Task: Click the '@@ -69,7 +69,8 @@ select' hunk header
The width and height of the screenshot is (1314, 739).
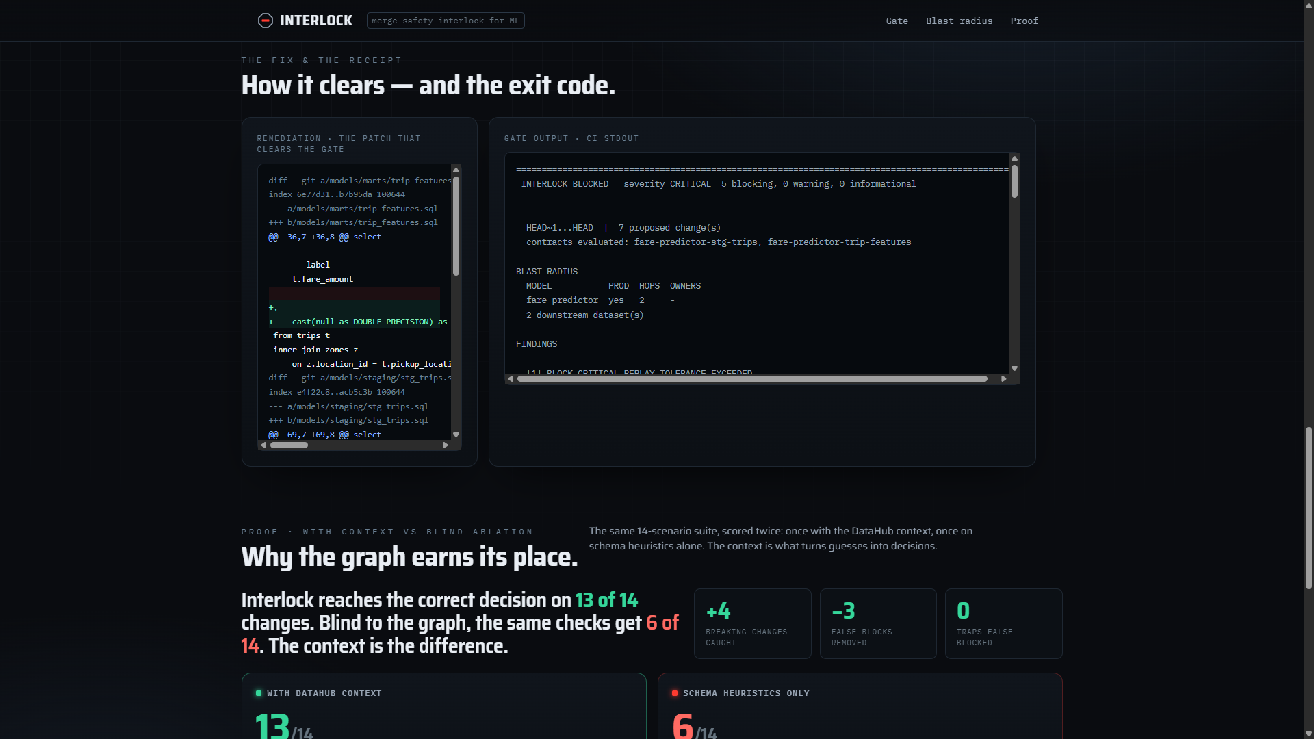Action: [325, 435]
